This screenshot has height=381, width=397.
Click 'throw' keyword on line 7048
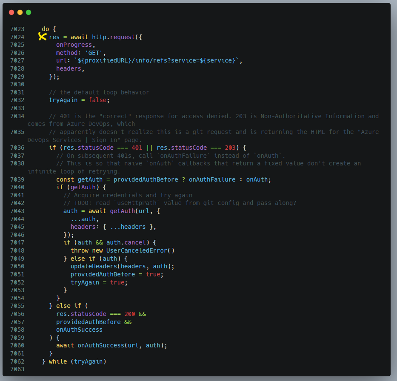coord(80,251)
